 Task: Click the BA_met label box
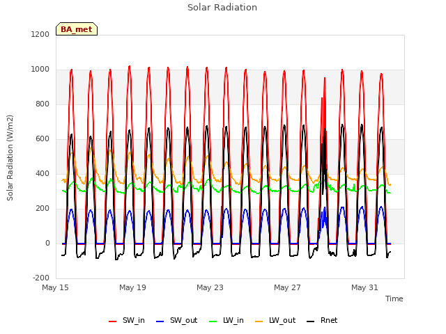(77, 29)
